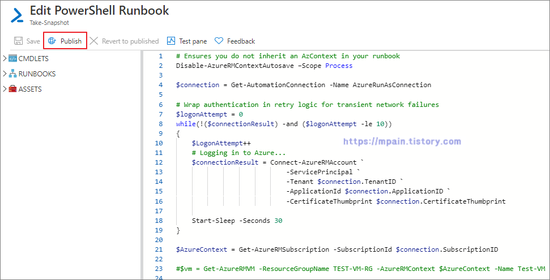Click the -Tenant parameter line

(x=344, y=182)
